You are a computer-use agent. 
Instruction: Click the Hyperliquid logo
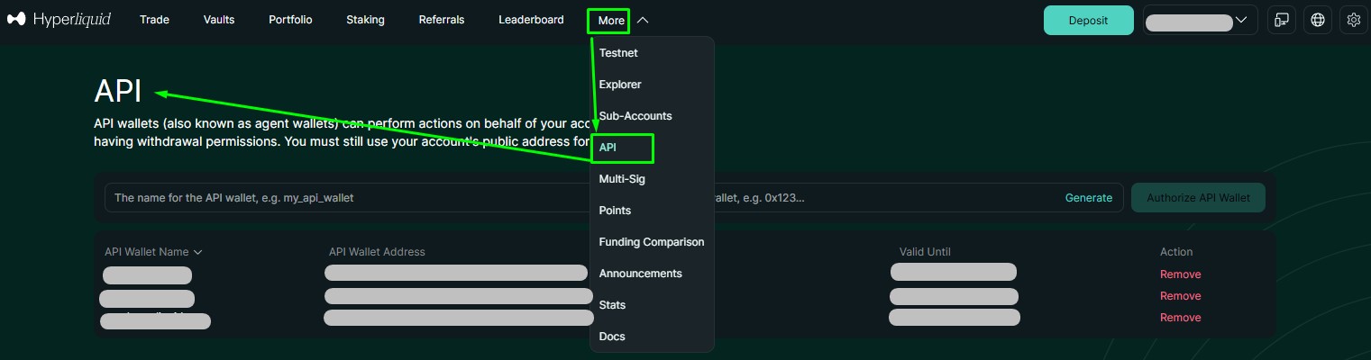[59, 20]
